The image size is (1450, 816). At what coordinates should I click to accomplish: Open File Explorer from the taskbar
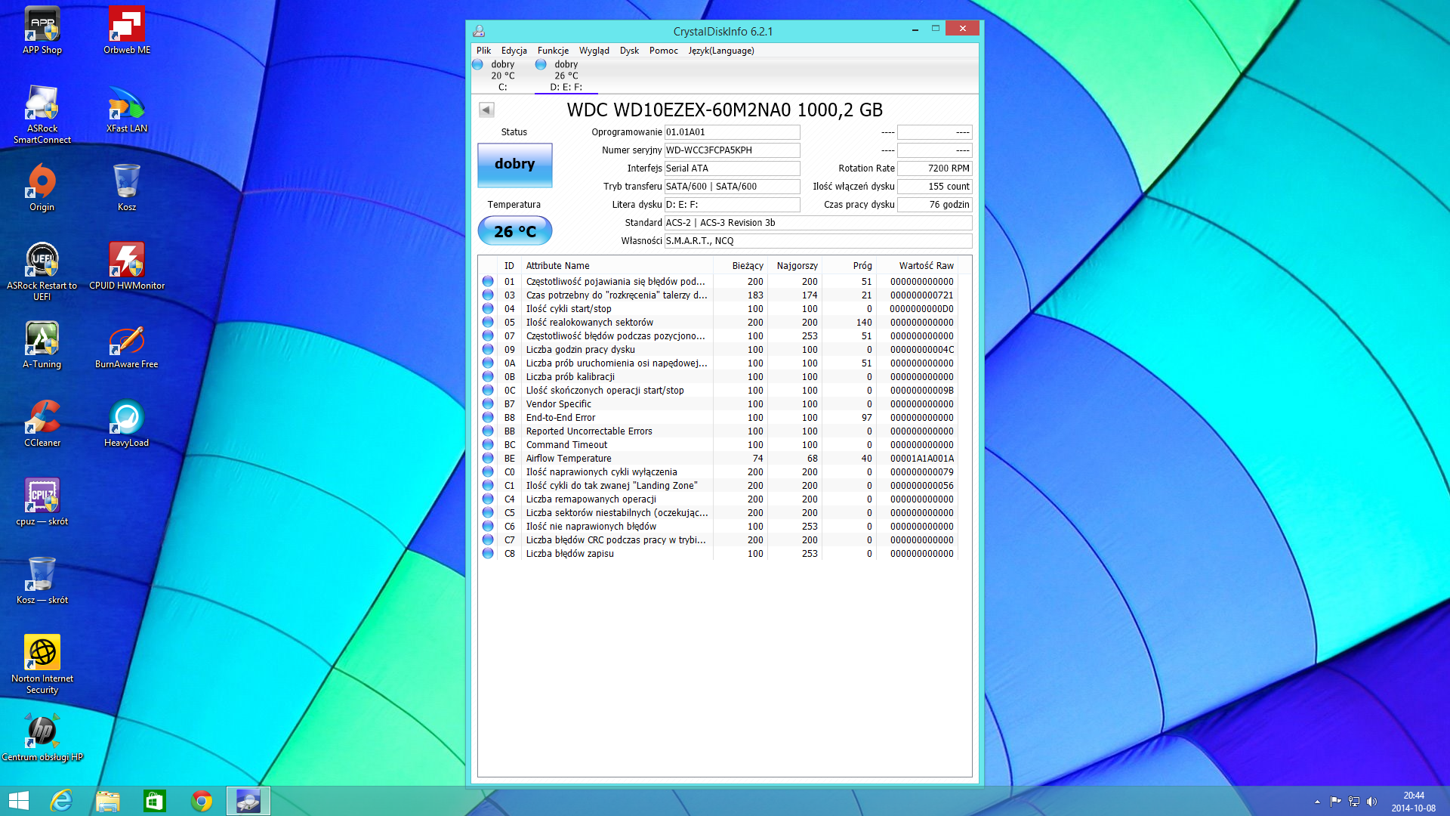click(x=108, y=801)
